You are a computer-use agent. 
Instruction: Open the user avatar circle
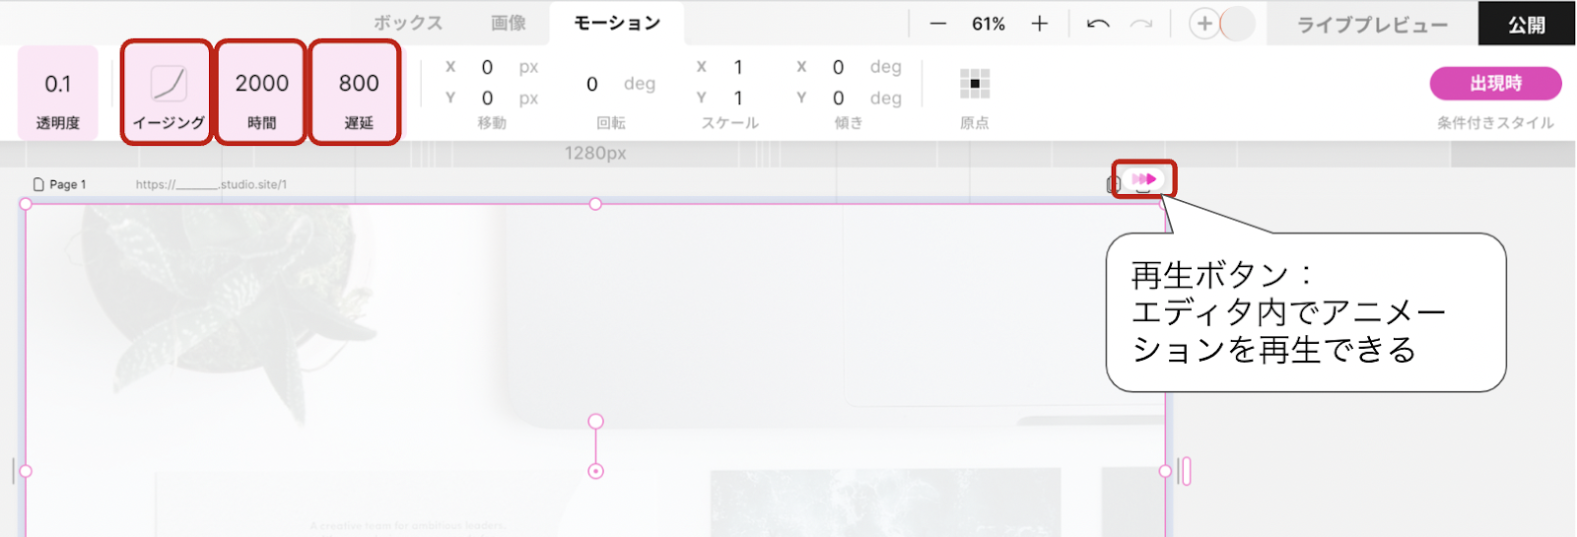(x=1239, y=24)
